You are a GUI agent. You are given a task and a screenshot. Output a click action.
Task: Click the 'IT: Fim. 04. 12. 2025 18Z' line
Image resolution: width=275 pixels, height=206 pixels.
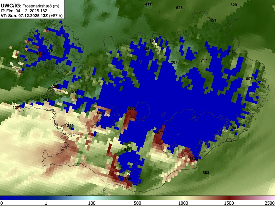click(24, 11)
